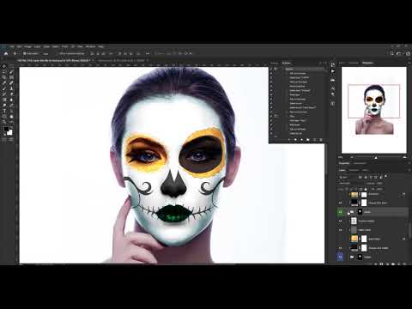Click the three-dots more align options button
412x309 pixels.
coord(148,53)
